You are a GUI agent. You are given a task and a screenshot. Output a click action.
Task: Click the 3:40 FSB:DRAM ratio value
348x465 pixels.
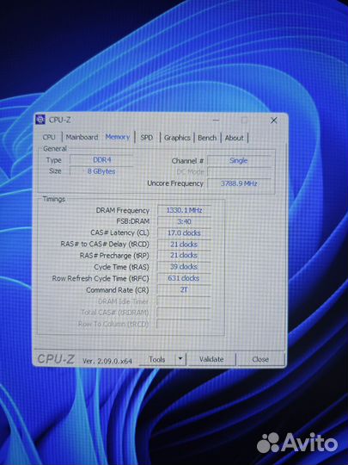tap(185, 221)
